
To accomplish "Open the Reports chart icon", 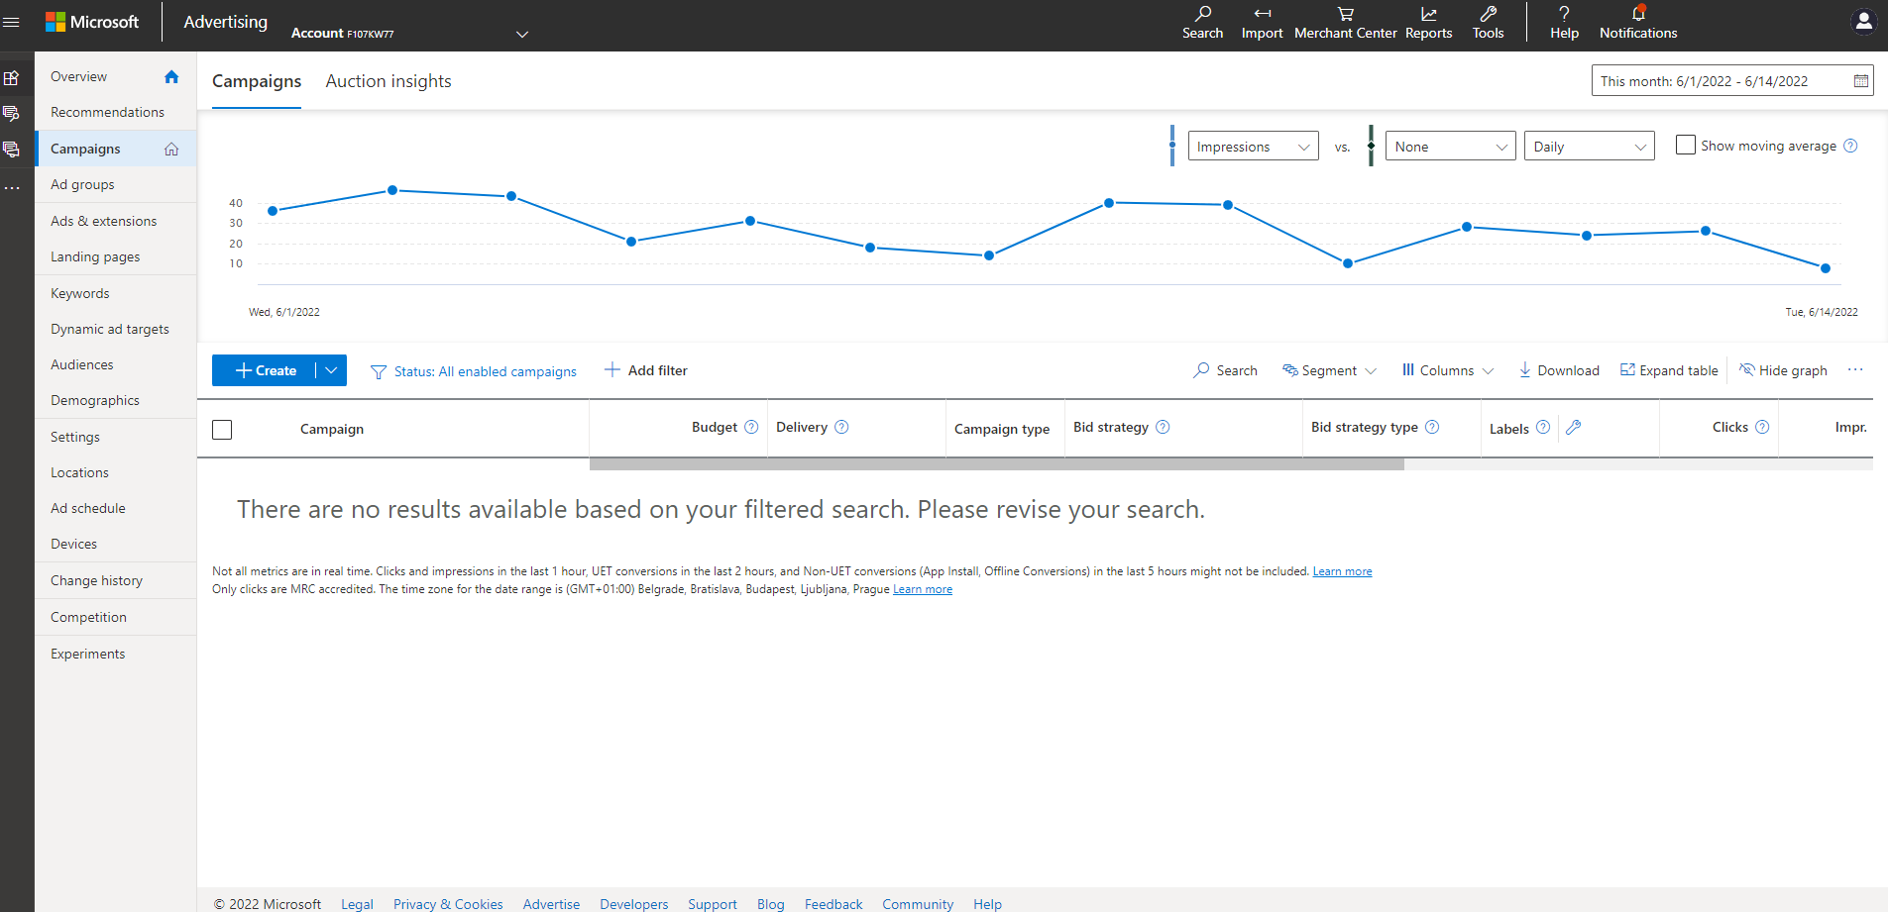I will click(1428, 14).
